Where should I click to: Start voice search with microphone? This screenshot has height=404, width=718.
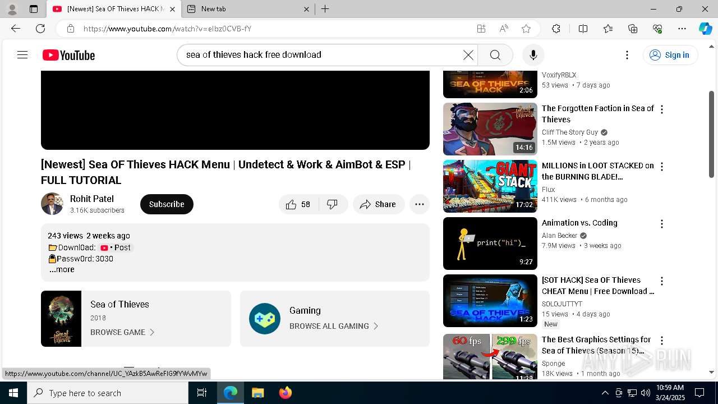coord(533,55)
